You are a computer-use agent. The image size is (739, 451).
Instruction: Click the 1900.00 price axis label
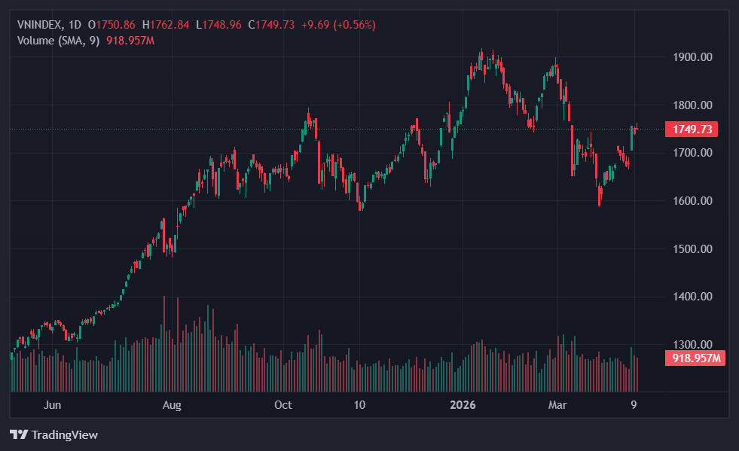click(x=691, y=57)
